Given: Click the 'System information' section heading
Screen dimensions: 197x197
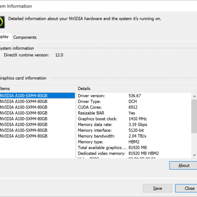Looking at the screenshot, I should (x=17, y=48).
